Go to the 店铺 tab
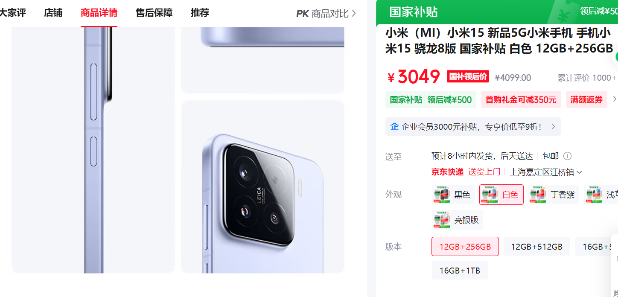 [x=53, y=13]
